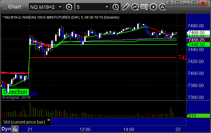Click the eSignal, 2019 copyright text

[16, 97]
